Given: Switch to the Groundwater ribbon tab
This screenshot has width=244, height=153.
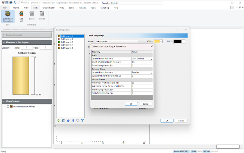Looking at the screenshot, I should (48, 8).
